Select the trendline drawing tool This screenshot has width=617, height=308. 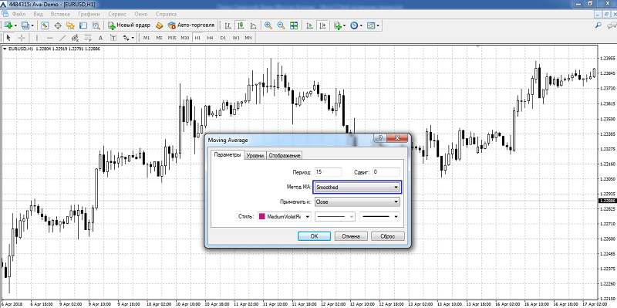pos(62,38)
